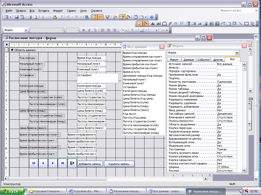Toggle the Field List button off
The width and height of the screenshot is (261, 195).
click(94, 17)
